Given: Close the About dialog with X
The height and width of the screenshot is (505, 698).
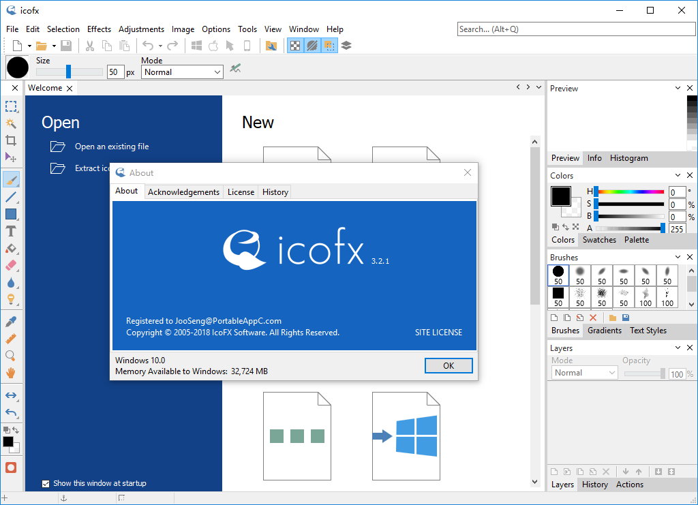Looking at the screenshot, I should tap(468, 172).
